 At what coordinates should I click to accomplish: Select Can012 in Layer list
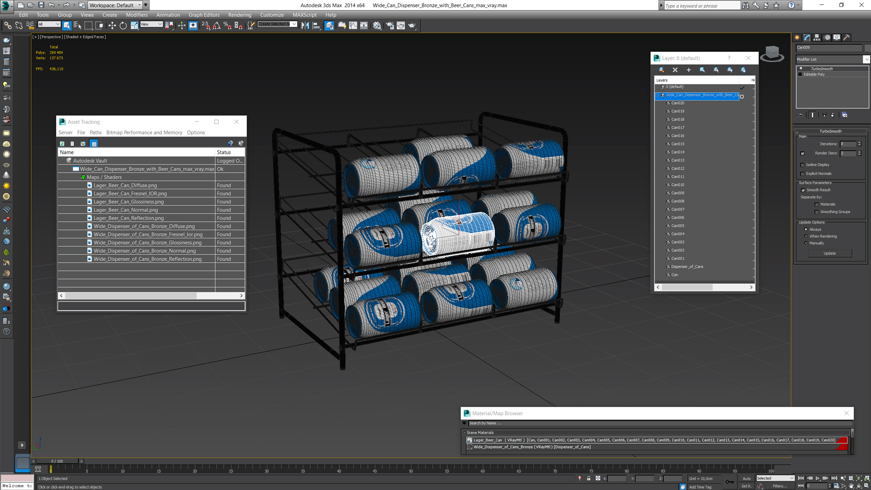pos(678,169)
